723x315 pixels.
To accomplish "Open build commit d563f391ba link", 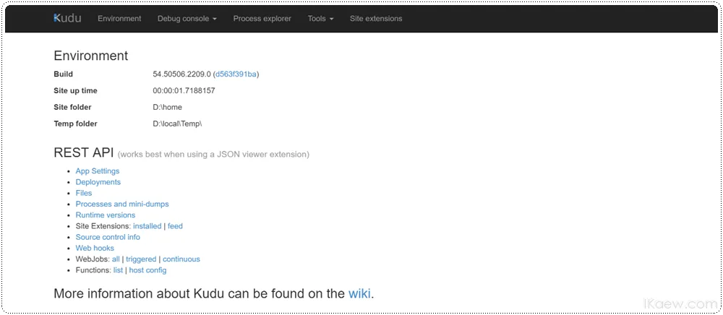I will point(236,74).
